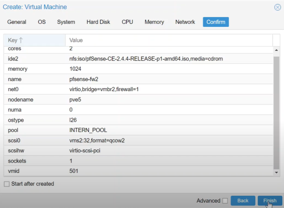Click the scrollbar down arrow
Screen dimensions: 284x208
(x=276, y=172)
